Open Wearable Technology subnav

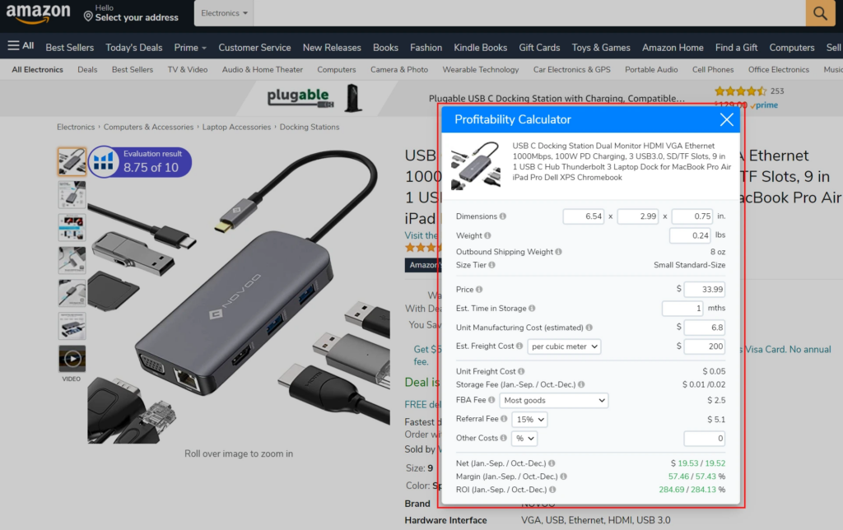click(481, 69)
